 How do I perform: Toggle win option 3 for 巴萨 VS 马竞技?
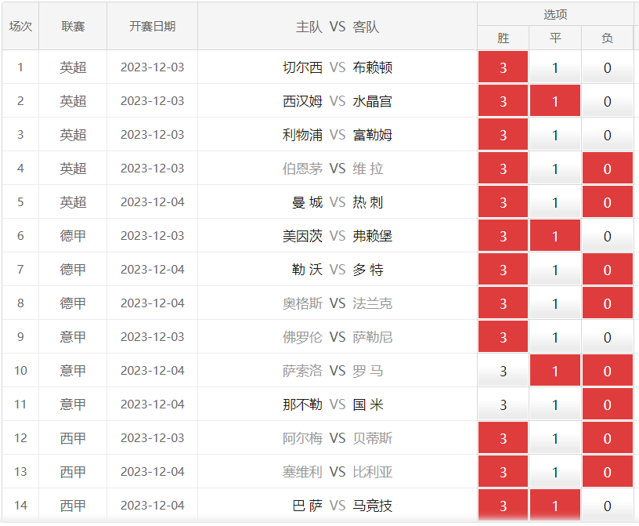[x=503, y=505]
